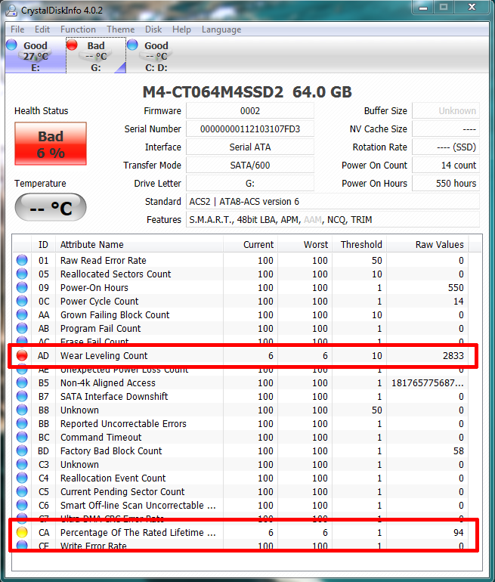Viewport: 495px width, 582px height.
Task: Open the Disk menu
Action: 153,29
